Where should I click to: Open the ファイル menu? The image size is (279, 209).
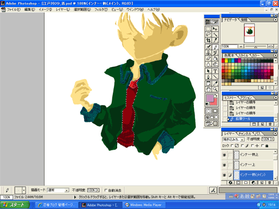pos(14,9)
